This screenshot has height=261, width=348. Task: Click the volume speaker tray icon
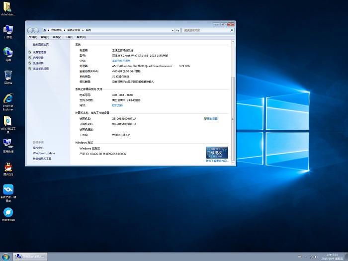pos(316,257)
